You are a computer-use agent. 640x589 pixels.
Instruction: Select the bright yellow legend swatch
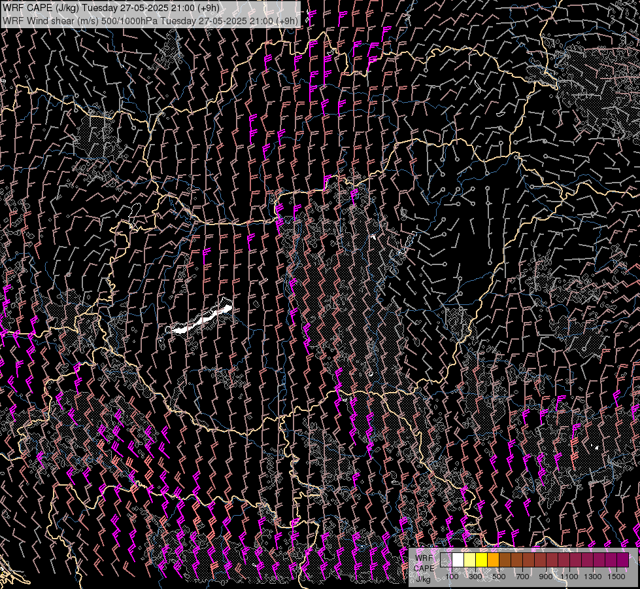point(481,560)
